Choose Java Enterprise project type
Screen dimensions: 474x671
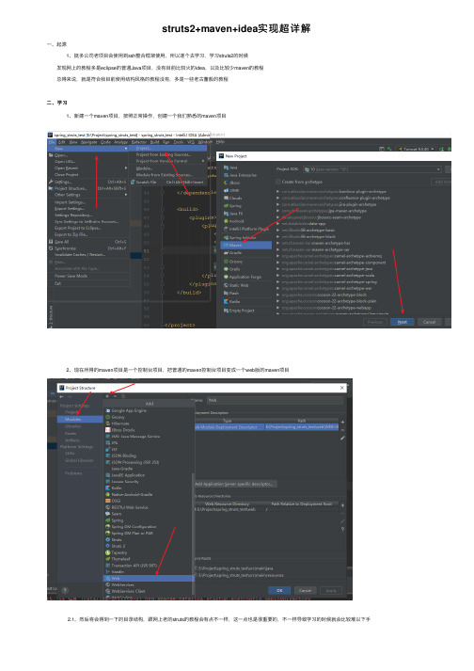click(240, 175)
